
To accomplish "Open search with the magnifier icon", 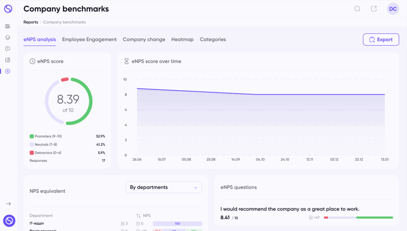I will 357,9.
